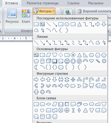This screenshot has height=123, width=111.
Task: Pick the cross plus shape
Action: (104, 55)
